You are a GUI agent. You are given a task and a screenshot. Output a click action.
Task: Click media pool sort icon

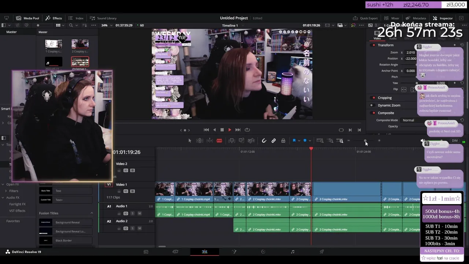(85, 25)
